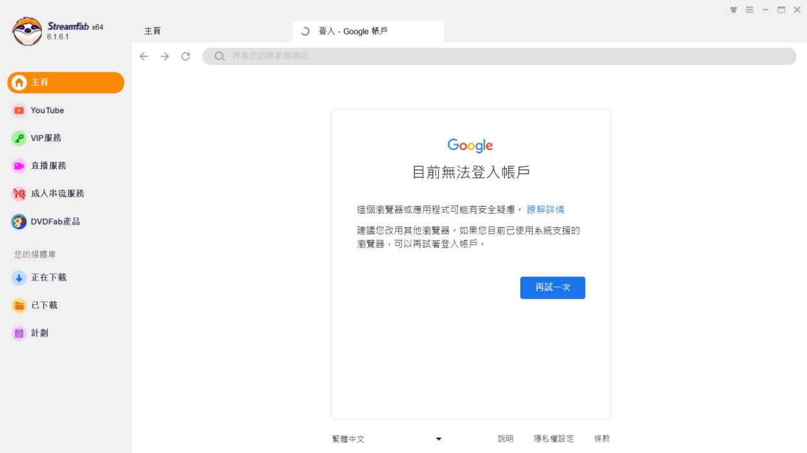
Task: Click the pink camera live icon
Action: point(19,166)
